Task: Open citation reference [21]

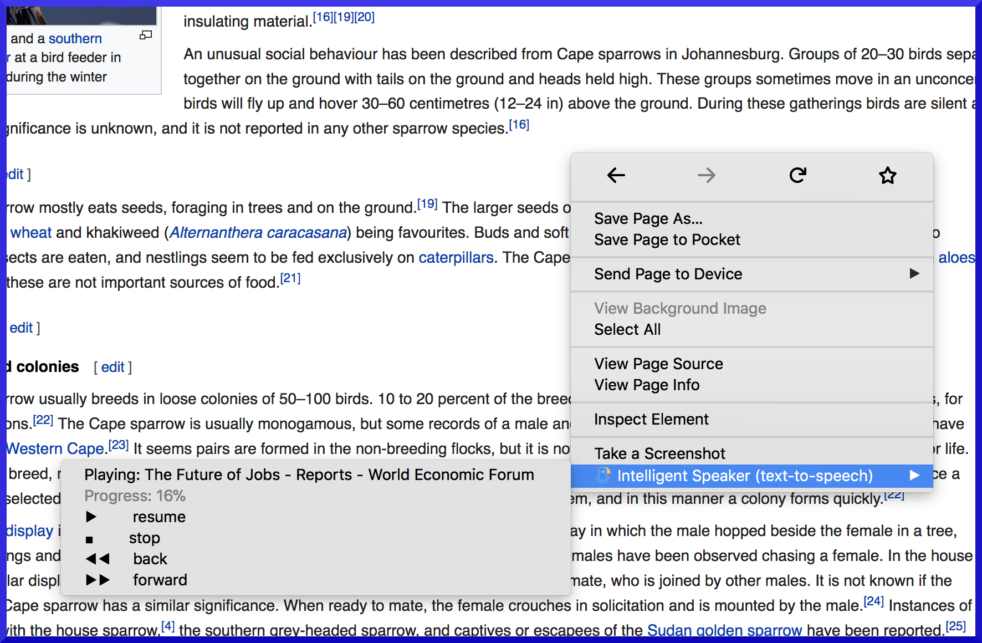Action: coord(290,278)
